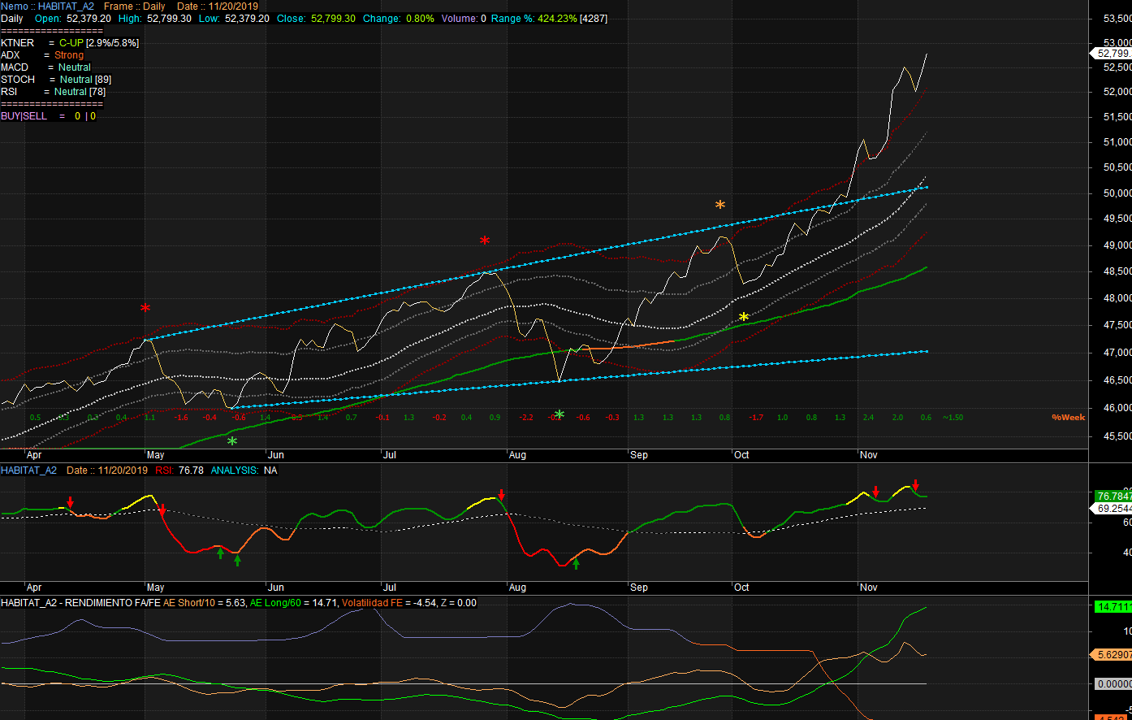
Task: Click the current price label 52,799 on axis
Action: pos(1113,54)
